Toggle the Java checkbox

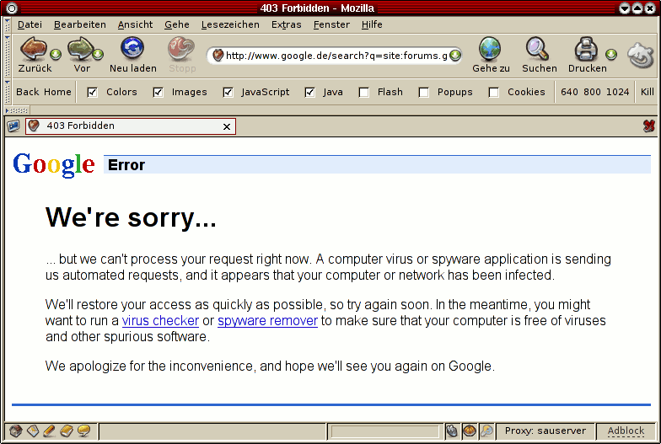coord(310,93)
